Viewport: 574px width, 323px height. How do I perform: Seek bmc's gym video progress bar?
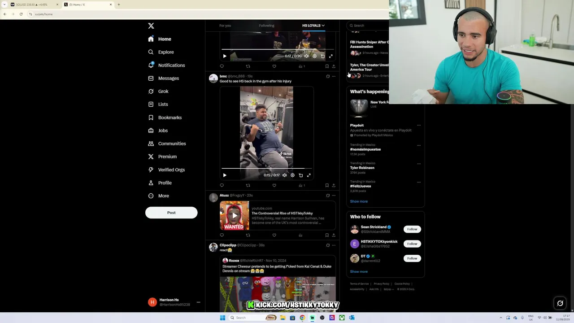coord(266,169)
